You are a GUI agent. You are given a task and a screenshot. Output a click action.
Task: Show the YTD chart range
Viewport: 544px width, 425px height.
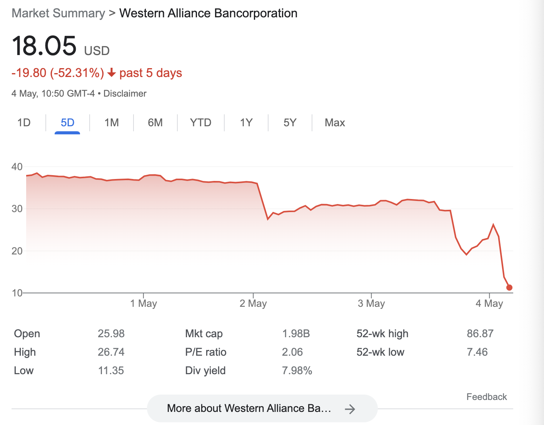coord(200,122)
